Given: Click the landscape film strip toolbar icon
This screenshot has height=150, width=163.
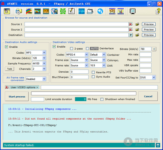Looking at the screenshot, I should tap(37, 11).
